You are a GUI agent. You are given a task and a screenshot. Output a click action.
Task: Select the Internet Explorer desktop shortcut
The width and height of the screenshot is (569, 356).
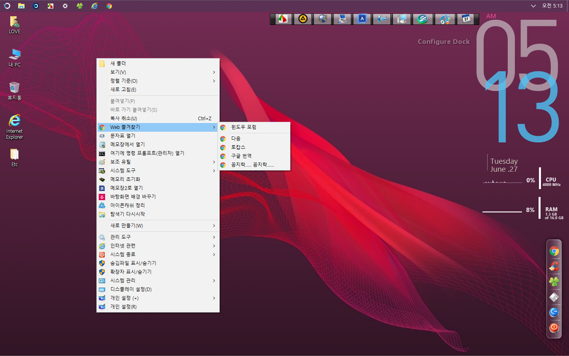pyautogui.click(x=15, y=127)
